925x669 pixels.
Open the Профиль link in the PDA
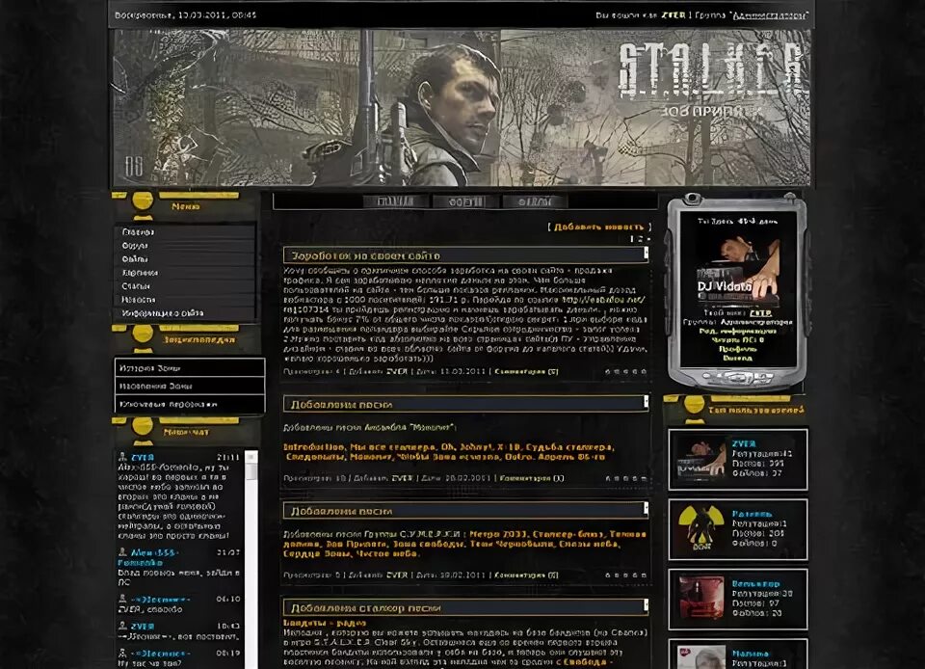tap(738, 349)
